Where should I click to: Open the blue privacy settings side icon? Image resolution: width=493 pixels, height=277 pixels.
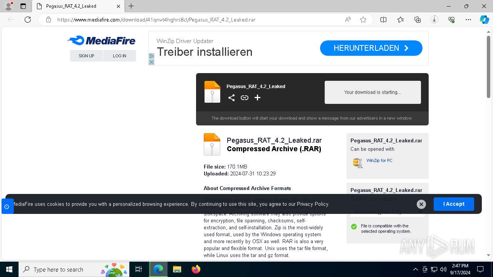pyautogui.click(x=7, y=207)
